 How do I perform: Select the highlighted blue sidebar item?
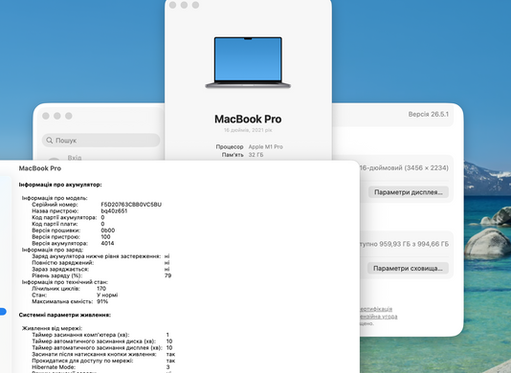(x=3, y=312)
